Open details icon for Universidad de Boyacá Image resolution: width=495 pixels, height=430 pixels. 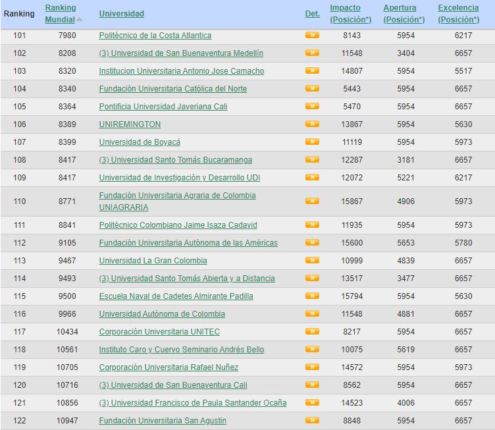(312, 142)
